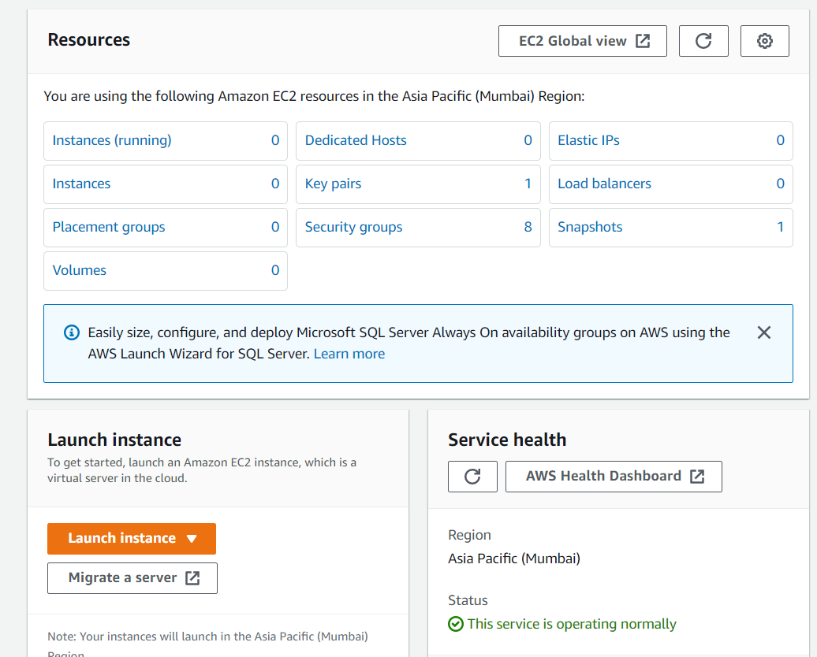Click 'Asia Pacific (Mumbai)' region value
The width and height of the screenshot is (817, 657).
[x=514, y=559]
